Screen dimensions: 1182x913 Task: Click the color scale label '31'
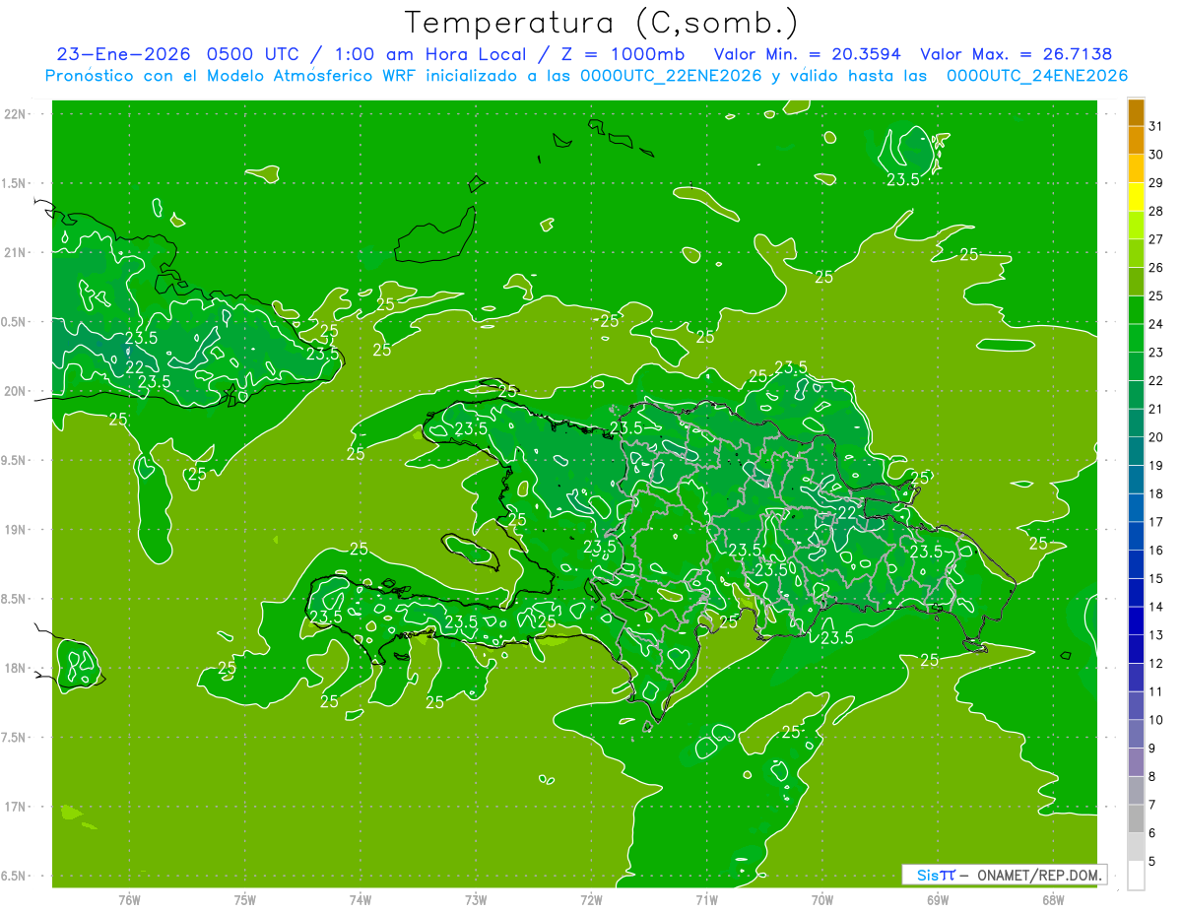[x=1155, y=126]
